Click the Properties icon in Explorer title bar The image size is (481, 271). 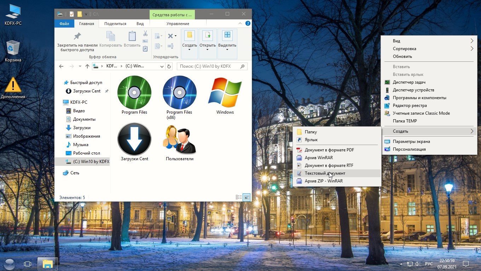click(x=71, y=14)
